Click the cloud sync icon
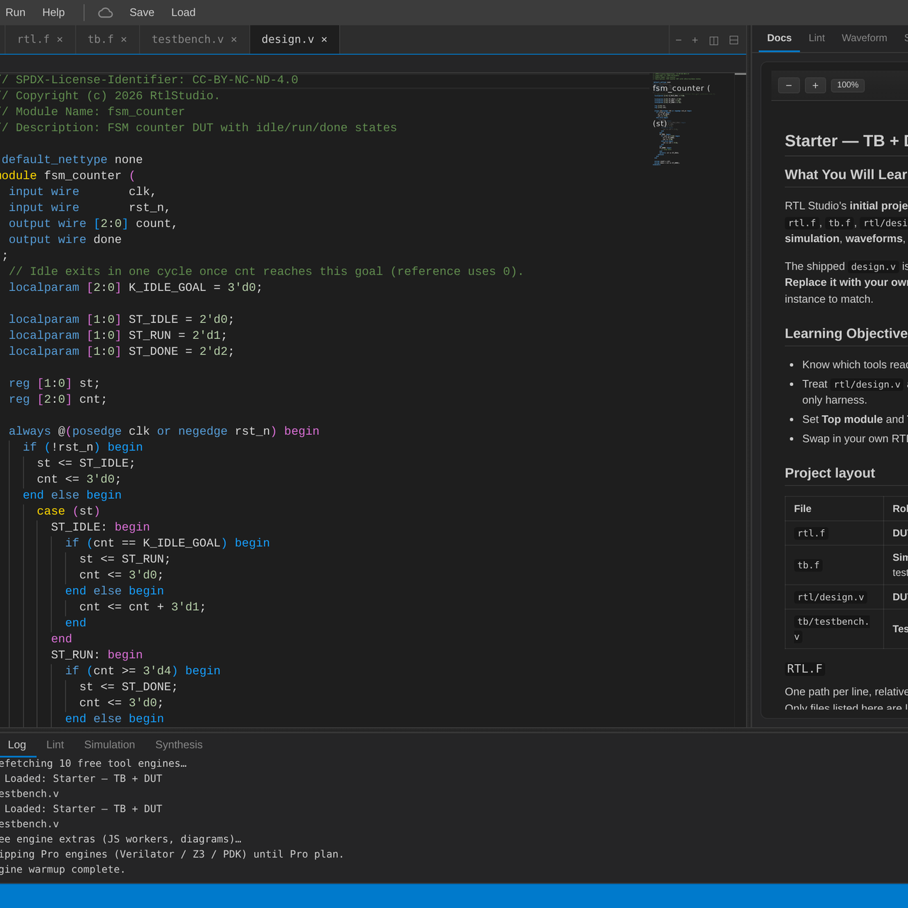This screenshot has height=908, width=908. 105,13
